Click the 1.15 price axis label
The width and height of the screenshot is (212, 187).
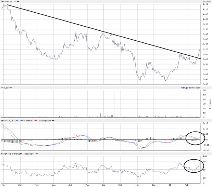pyautogui.click(x=205, y=4)
